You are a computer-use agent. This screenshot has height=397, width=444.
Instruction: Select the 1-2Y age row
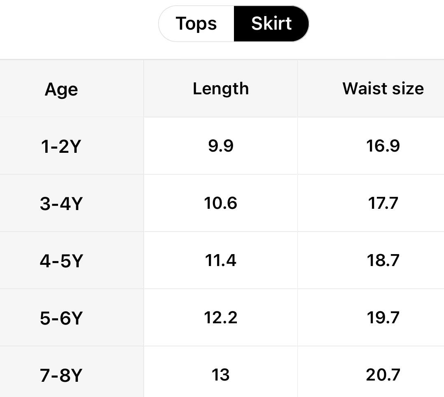61,146
